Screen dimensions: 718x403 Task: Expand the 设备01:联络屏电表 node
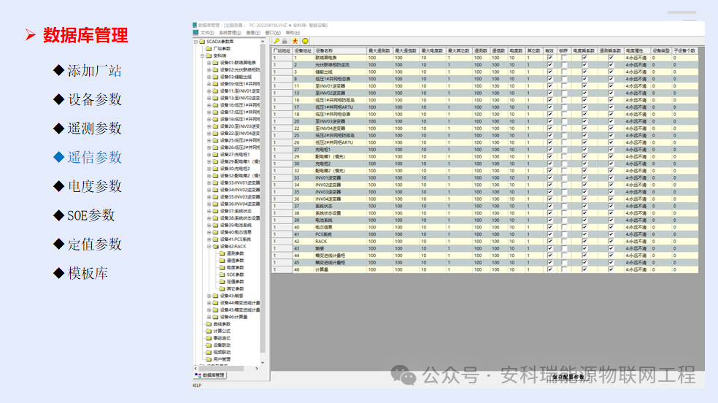(x=209, y=63)
